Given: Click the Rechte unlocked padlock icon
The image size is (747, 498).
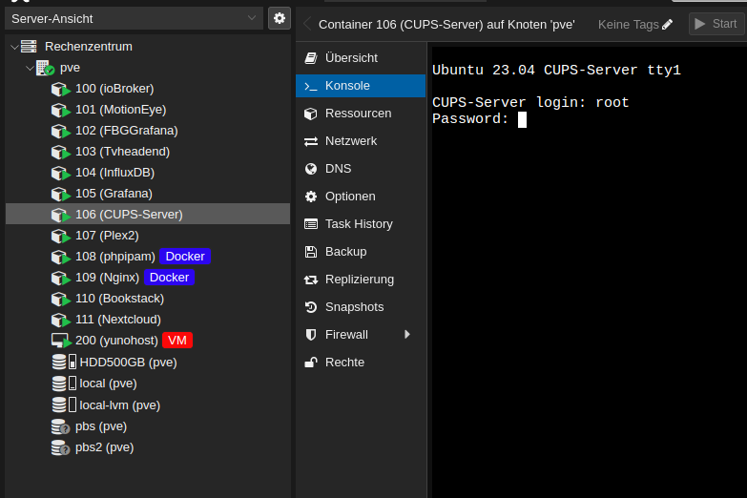Looking at the screenshot, I should [310, 363].
